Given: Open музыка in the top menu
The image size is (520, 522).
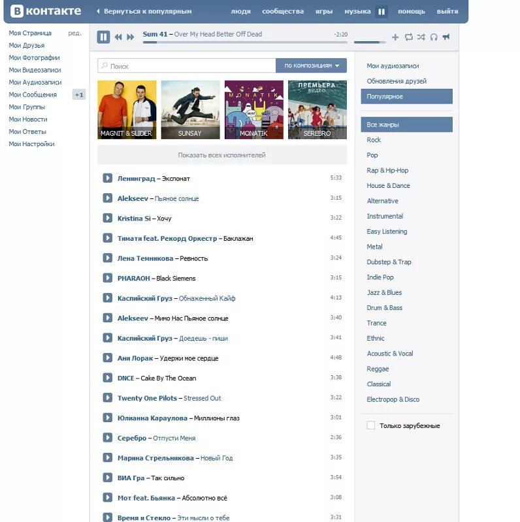Looking at the screenshot, I should click(357, 11).
